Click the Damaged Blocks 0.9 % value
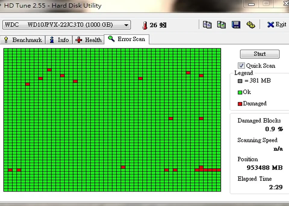 (x=274, y=129)
